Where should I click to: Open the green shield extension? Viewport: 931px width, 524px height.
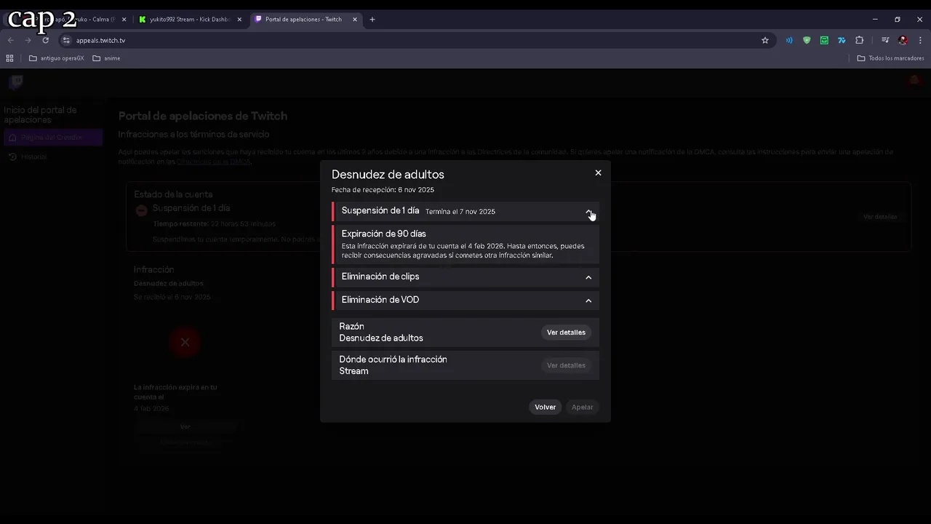807,40
